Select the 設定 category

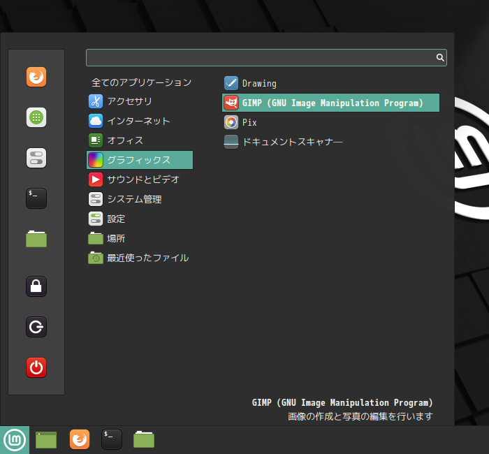(x=140, y=219)
